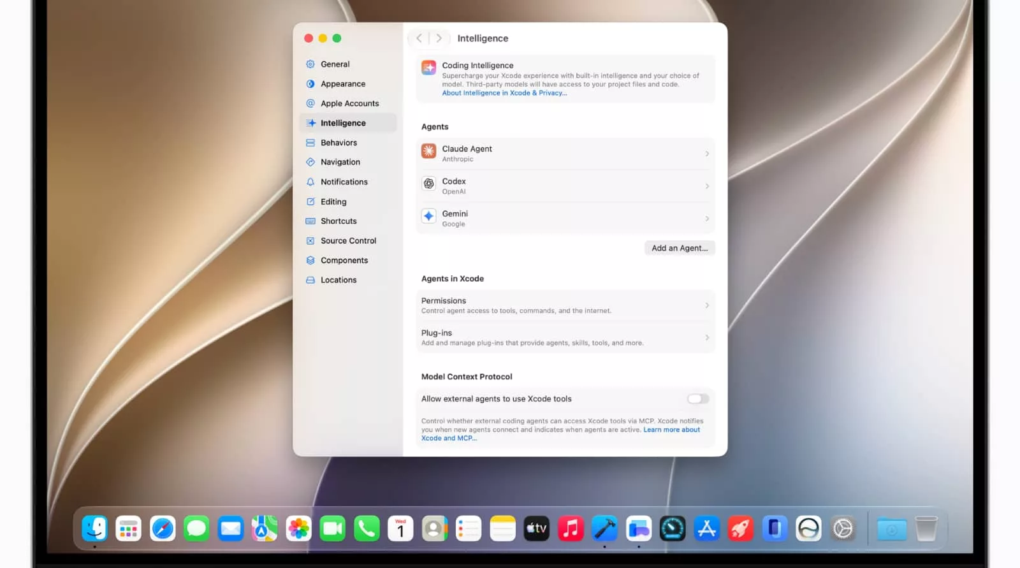
Task: Open Messages from the Dock
Action: [x=196, y=528]
